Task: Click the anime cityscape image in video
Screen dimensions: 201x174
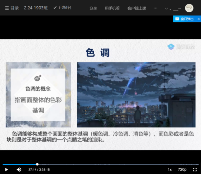Action: (136, 94)
